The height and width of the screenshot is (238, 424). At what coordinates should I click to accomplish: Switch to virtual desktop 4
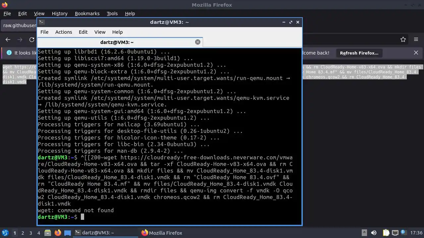point(39,233)
